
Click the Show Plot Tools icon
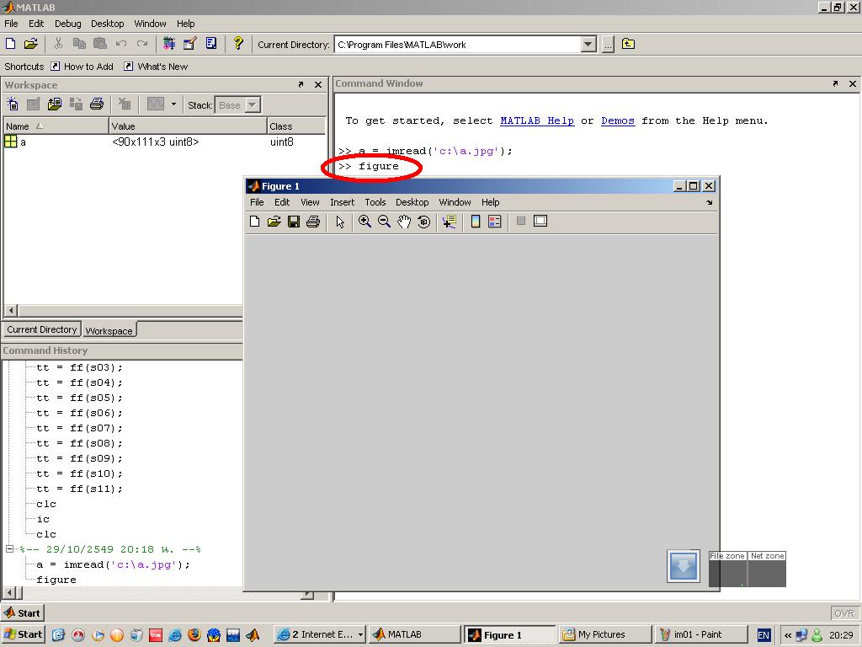coord(540,221)
